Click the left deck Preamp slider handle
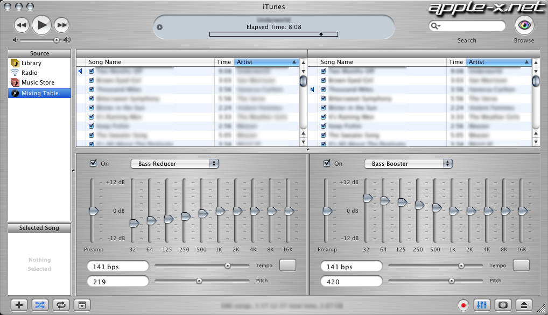 coord(94,211)
